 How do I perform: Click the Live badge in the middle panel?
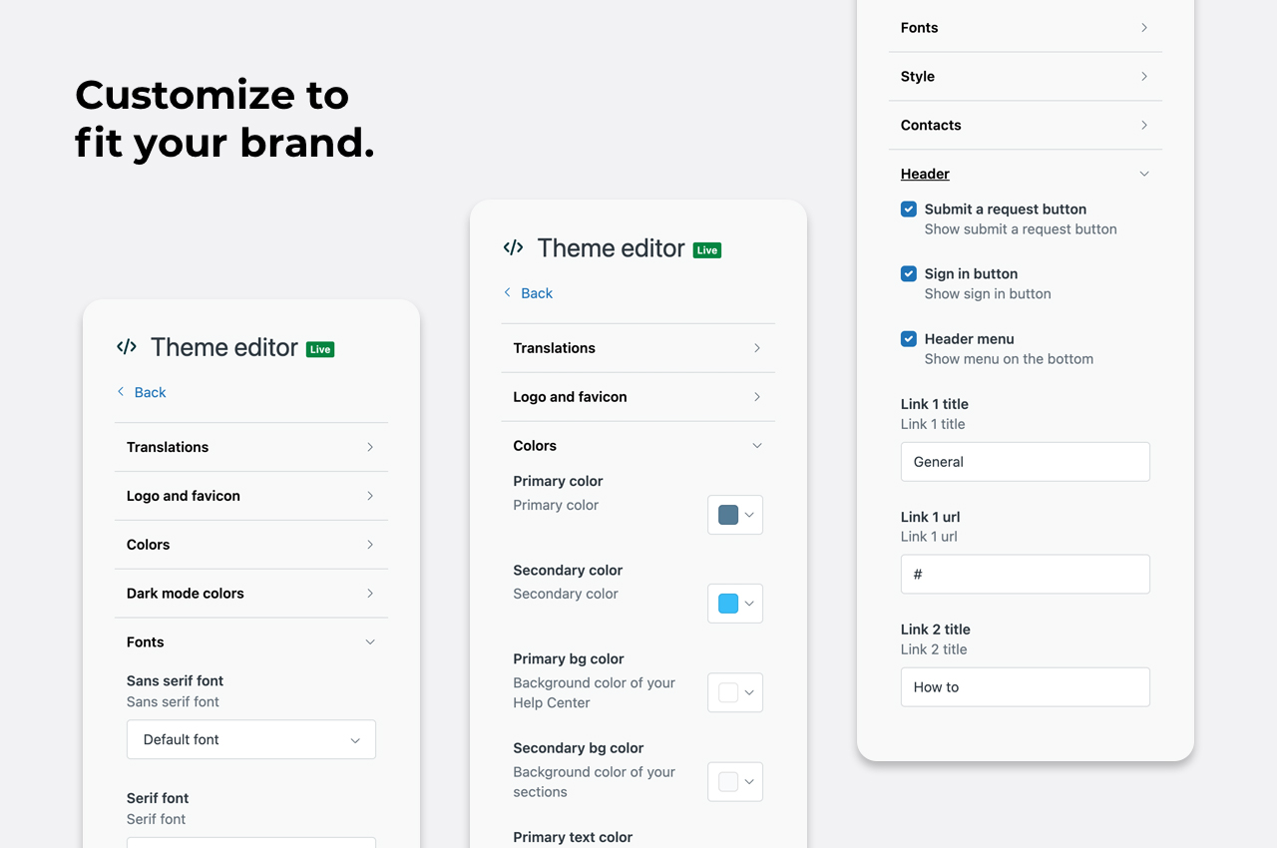coord(706,250)
